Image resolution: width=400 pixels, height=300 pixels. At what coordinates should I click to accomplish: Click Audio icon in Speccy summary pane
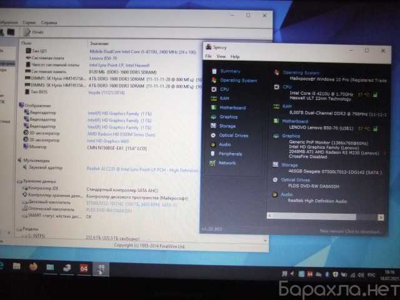[275, 194]
